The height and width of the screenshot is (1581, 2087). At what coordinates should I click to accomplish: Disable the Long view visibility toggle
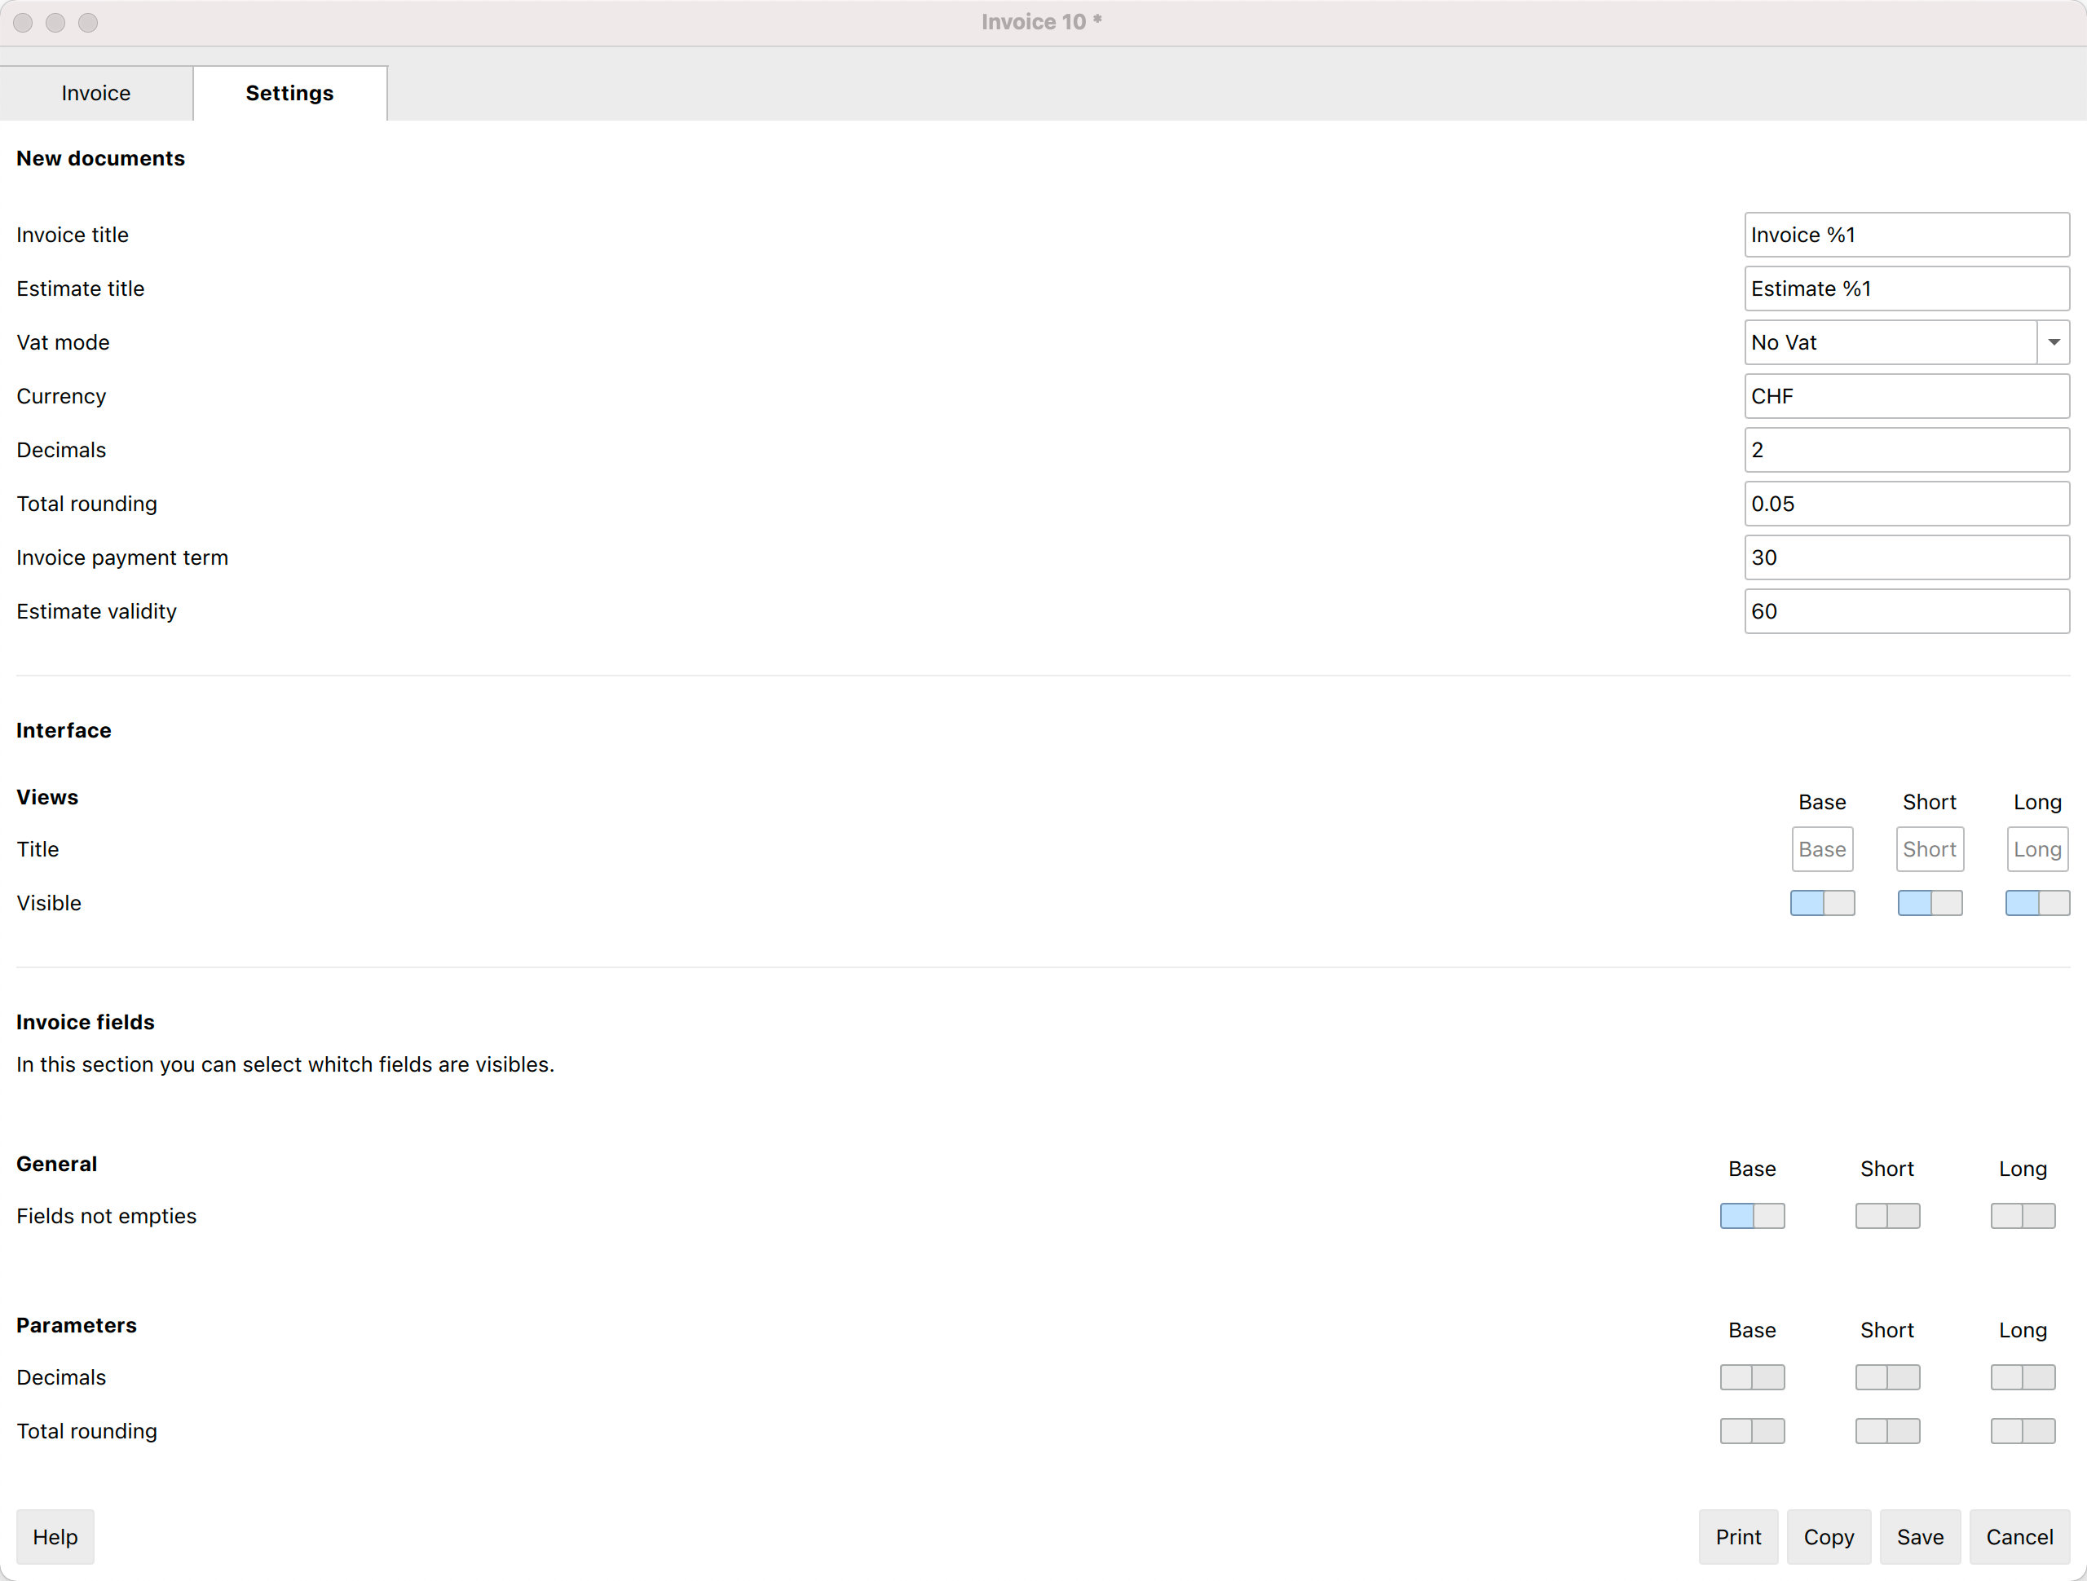click(2037, 903)
